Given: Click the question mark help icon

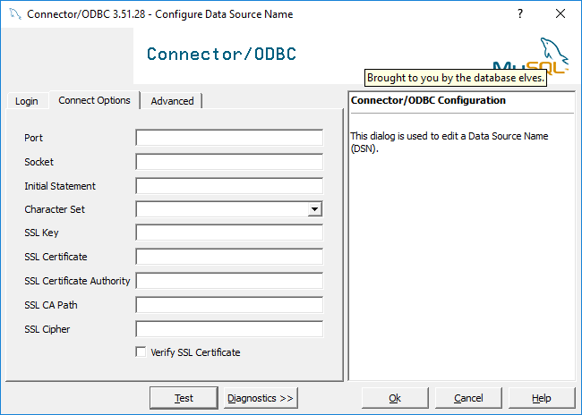Looking at the screenshot, I should click(x=520, y=13).
